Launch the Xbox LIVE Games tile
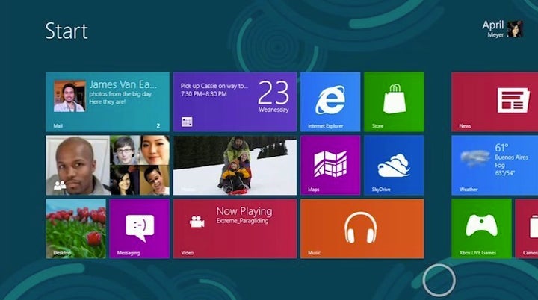Screen dimensions: 538x300 (x=481, y=228)
